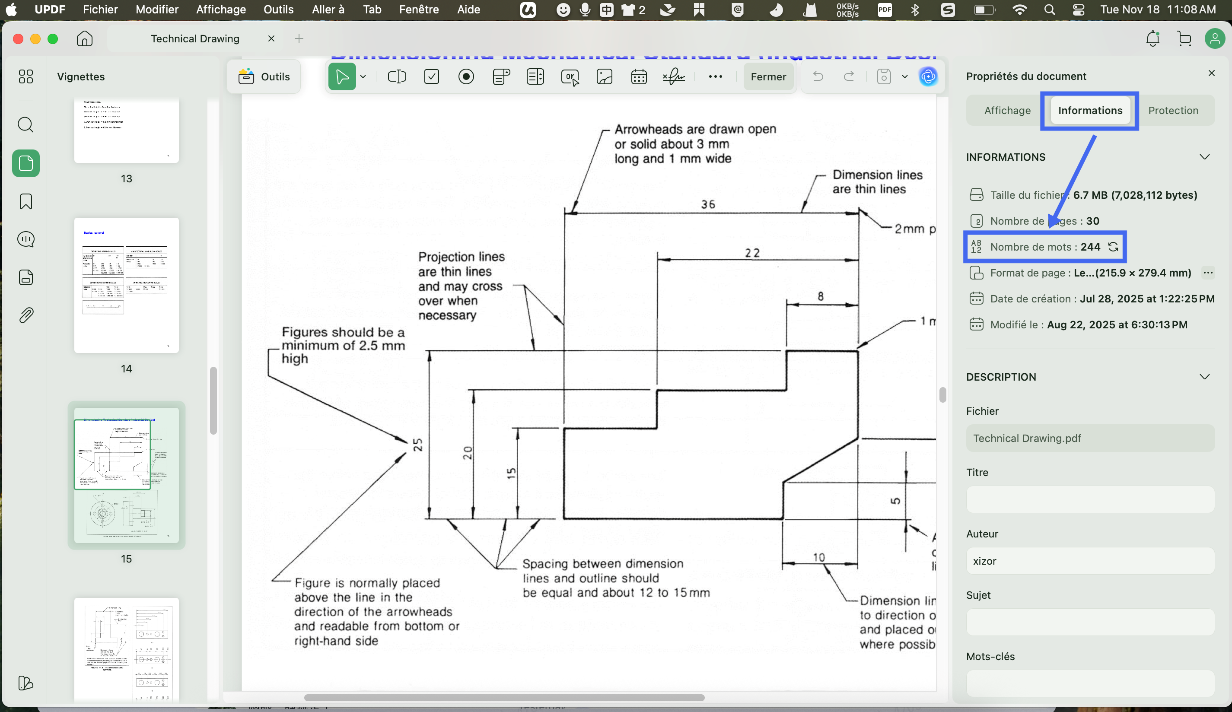Select the signature field tool
Viewport: 1232px width, 712px height.
pos(674,77)
